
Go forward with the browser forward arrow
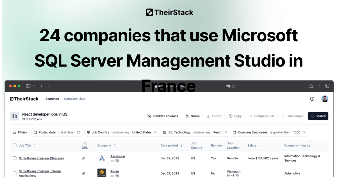click(x=49, y=86)
